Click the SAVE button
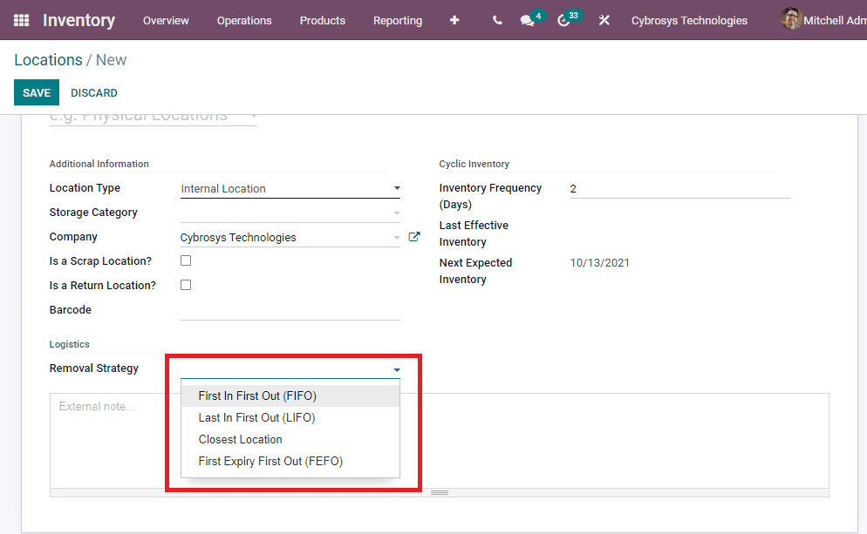The width and height of the screenshot is (867, 534). click(x=36, y=92)
